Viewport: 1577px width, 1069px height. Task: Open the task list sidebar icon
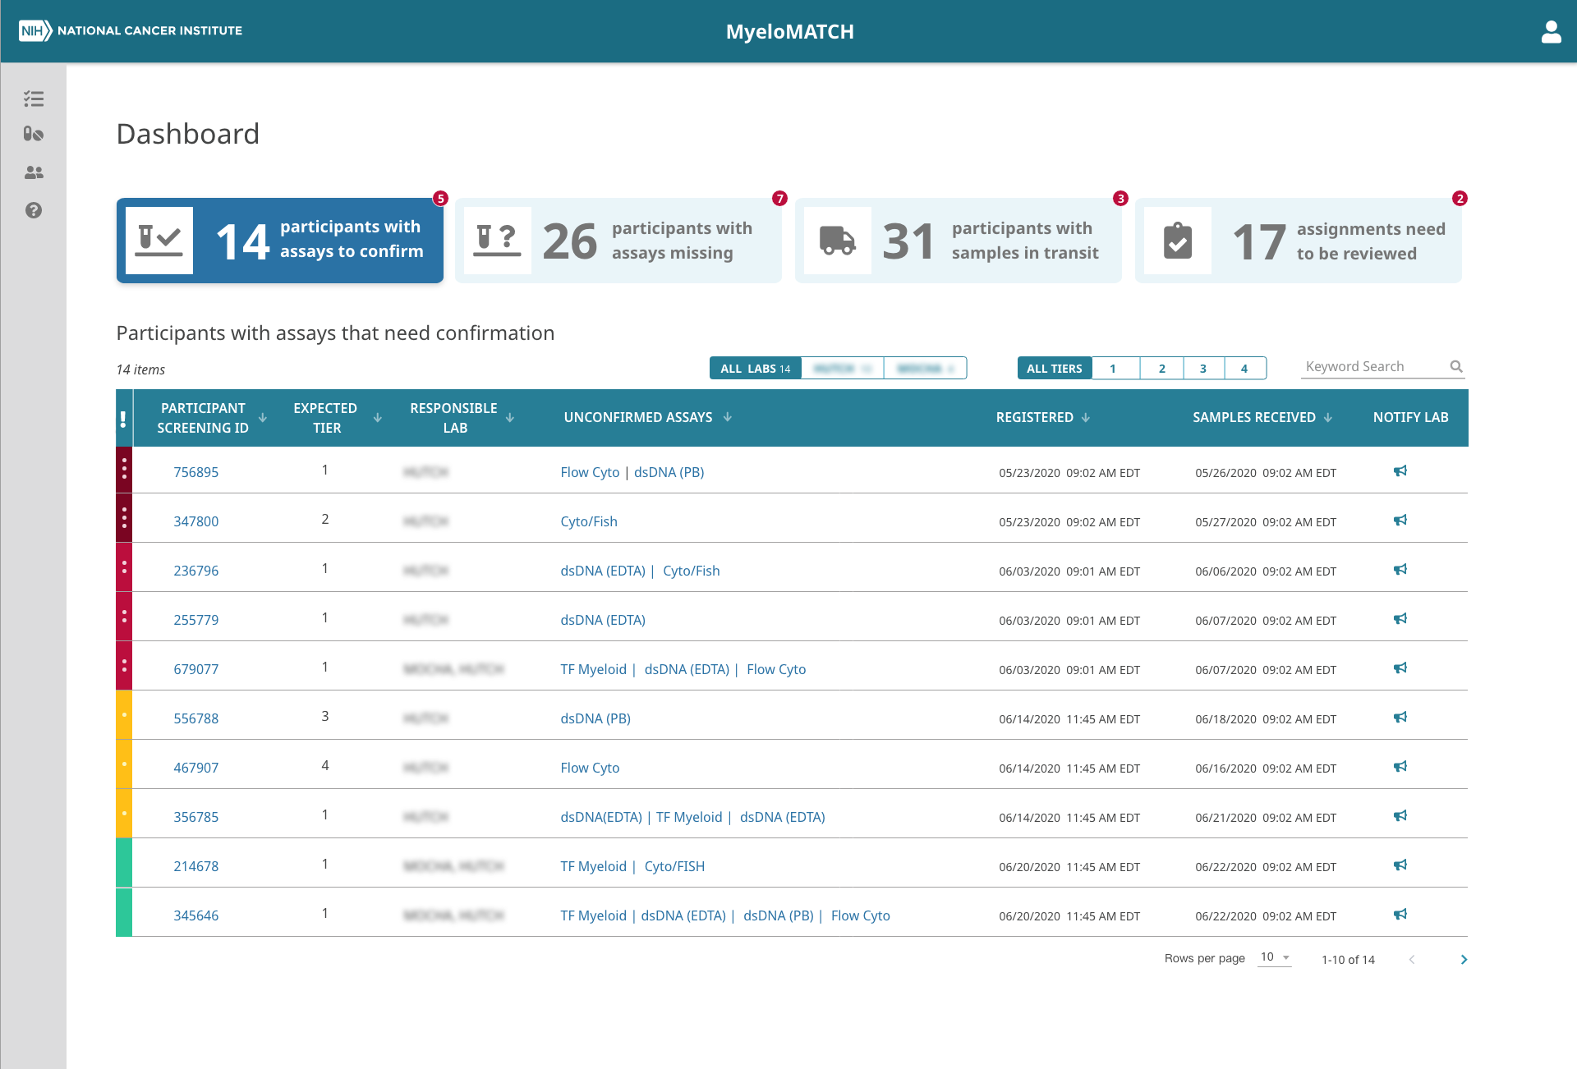(34, 99)
